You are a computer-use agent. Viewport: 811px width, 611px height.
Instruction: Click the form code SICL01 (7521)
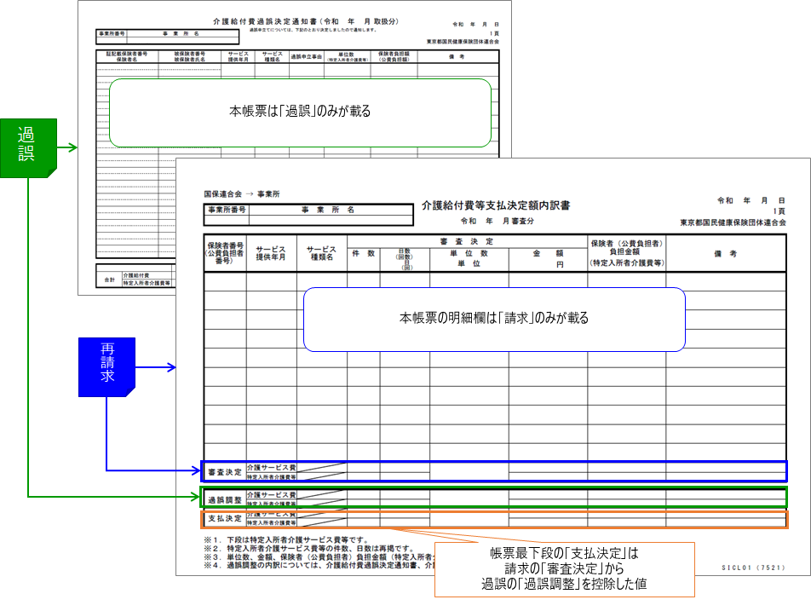pos(753,568)
